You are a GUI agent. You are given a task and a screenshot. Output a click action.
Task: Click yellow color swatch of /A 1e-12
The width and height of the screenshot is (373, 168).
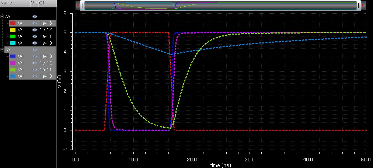pyautogui.click(x=12, y=30)
